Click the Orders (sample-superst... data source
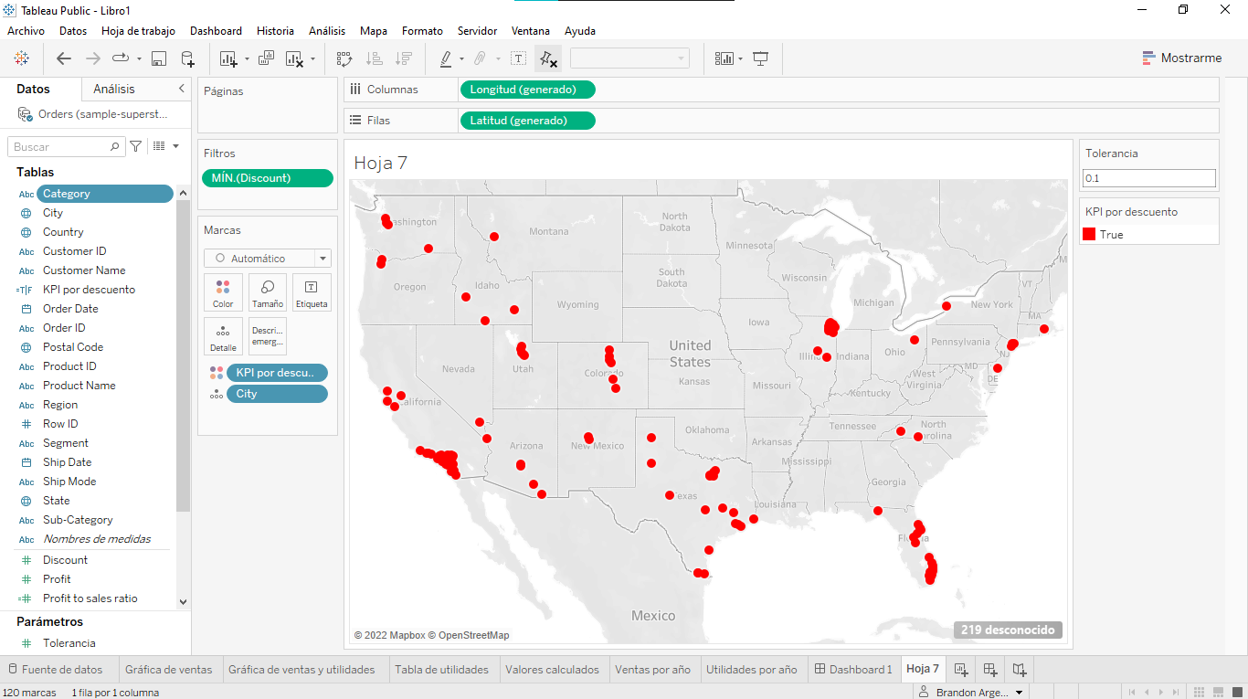Screen dimensions: 1248x699 point(95,114)
